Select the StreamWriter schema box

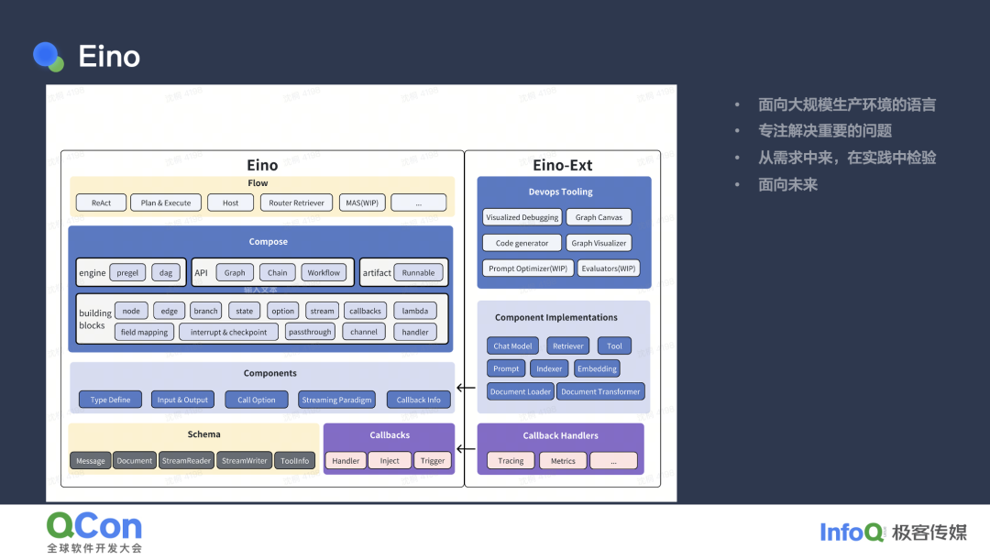point(245,460)
